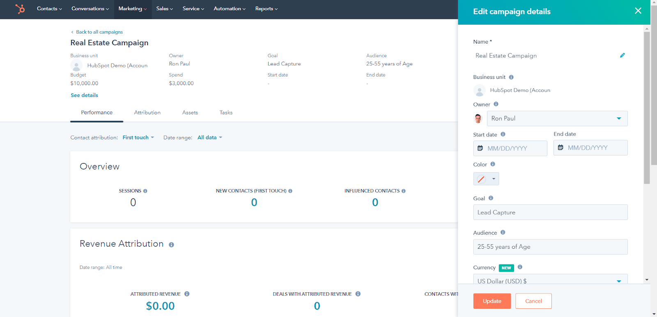Click info icon next to Owner label
This screenshot has width=657, height=317.
496,104
